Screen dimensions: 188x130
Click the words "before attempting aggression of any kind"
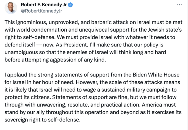(x=55, y=60)
